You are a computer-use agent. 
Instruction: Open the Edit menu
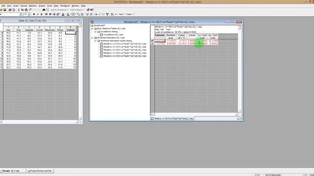tap(3, 6)
